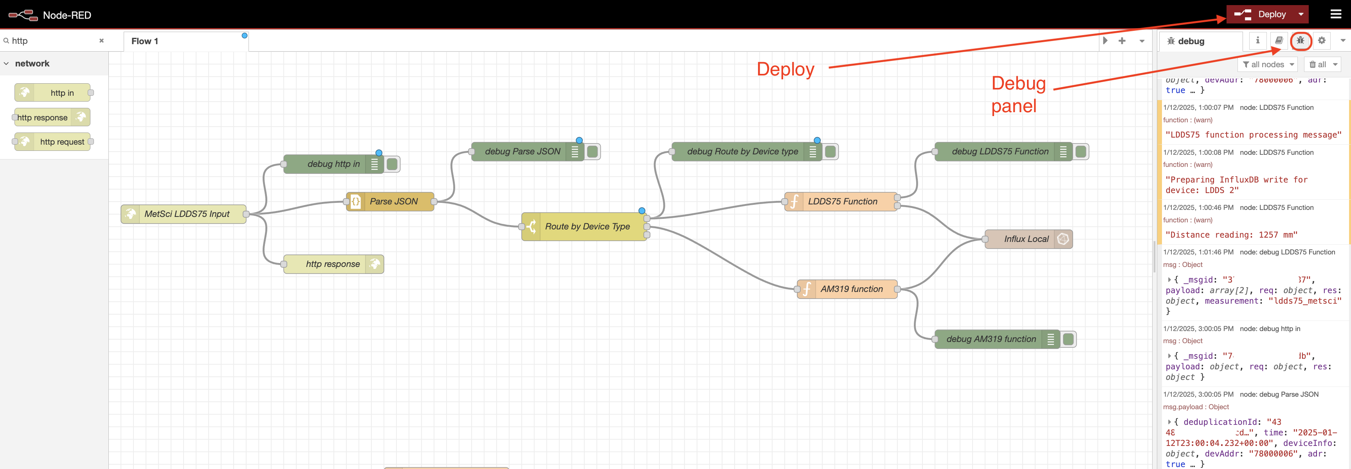Disable the debug AM319 function node output
The width and height of the screenshot is (1351, 469).
point(1068,339)
